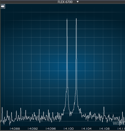Click the 14.096 frequency label

[x=51, y=129]
